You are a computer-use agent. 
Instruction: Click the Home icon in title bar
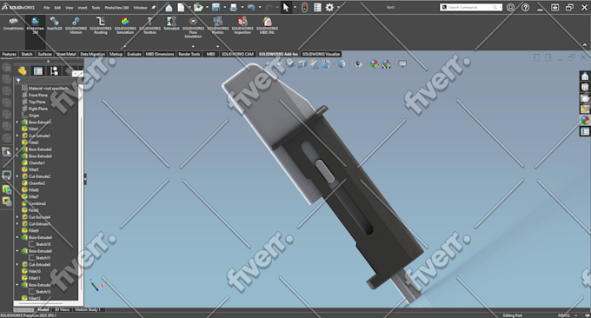[169, 8]
